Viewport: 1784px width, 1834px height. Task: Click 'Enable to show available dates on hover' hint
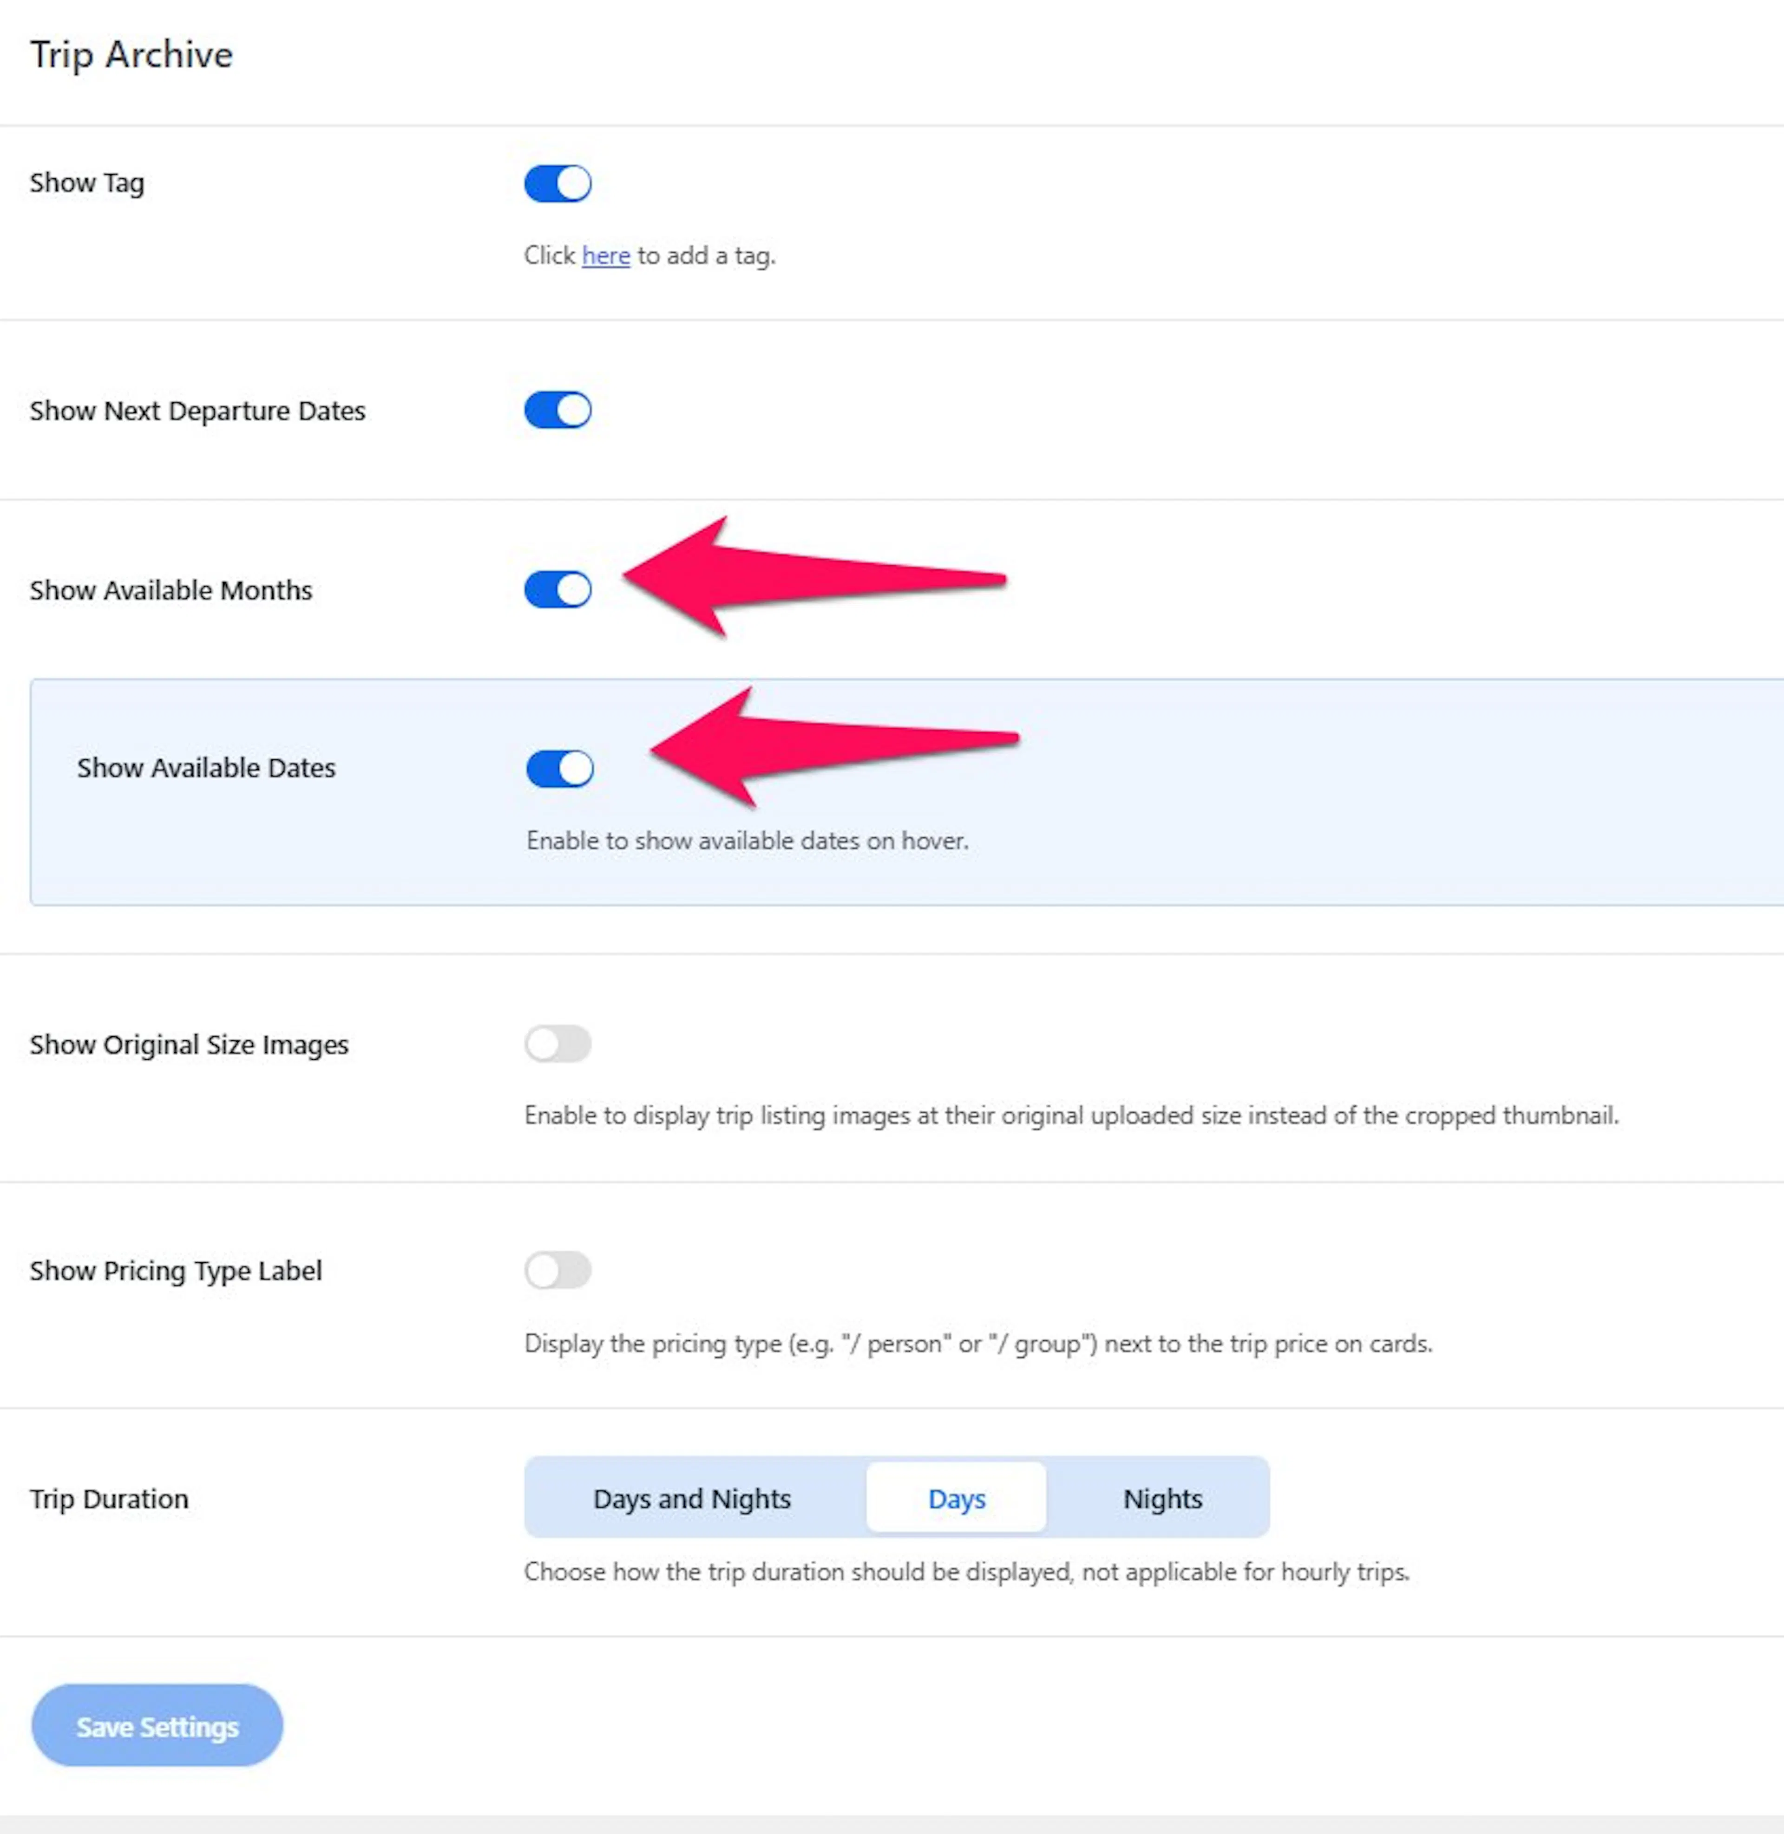(x=748, y=840)
